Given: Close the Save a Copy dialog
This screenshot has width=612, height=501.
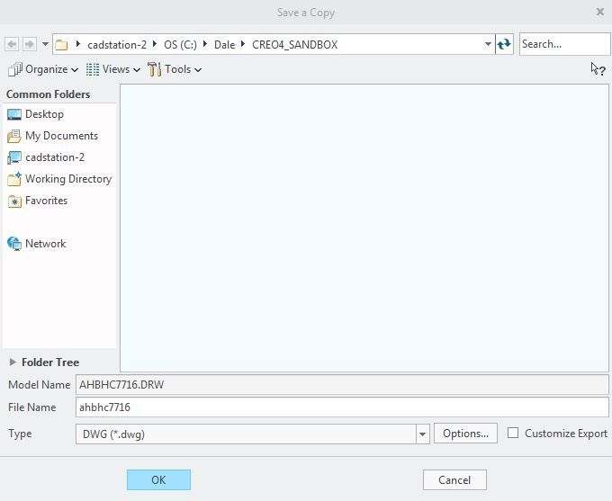Looking at the screenshot, I should coord(600,12).
